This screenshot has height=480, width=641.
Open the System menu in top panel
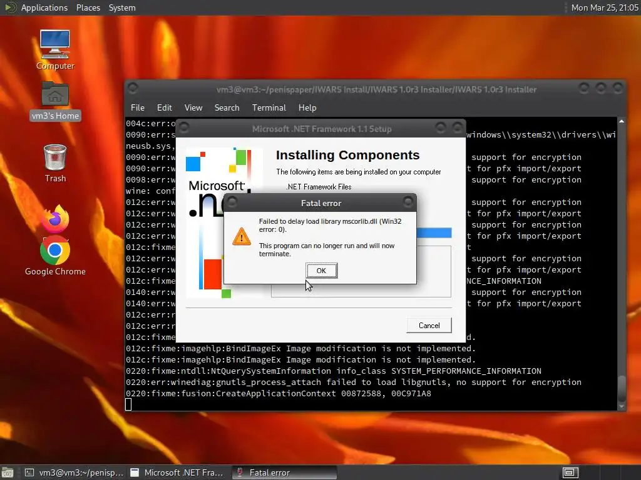[x=122, y=7]
